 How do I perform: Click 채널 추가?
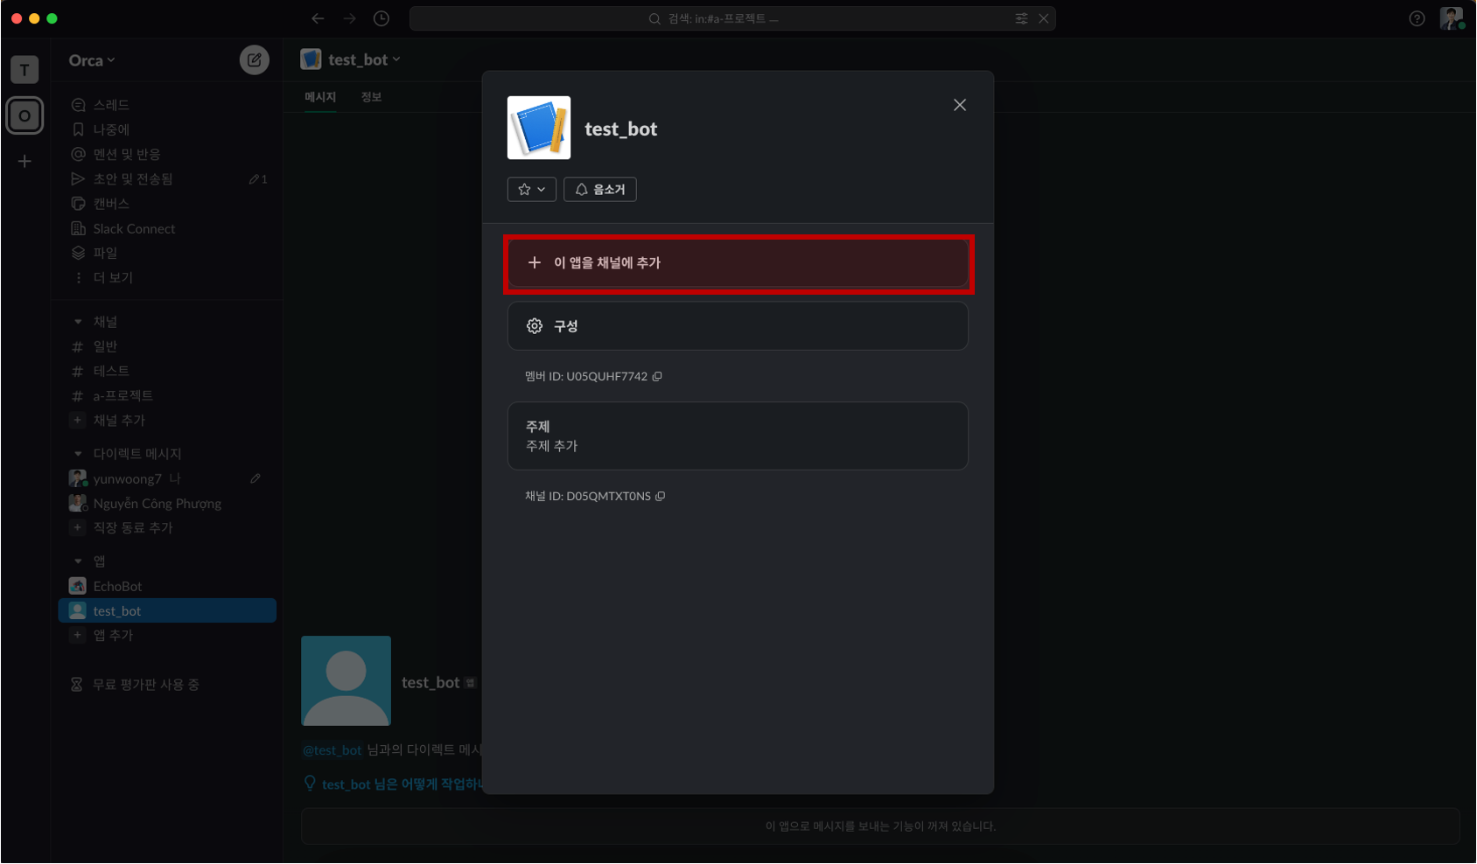[x=168, y=421]
